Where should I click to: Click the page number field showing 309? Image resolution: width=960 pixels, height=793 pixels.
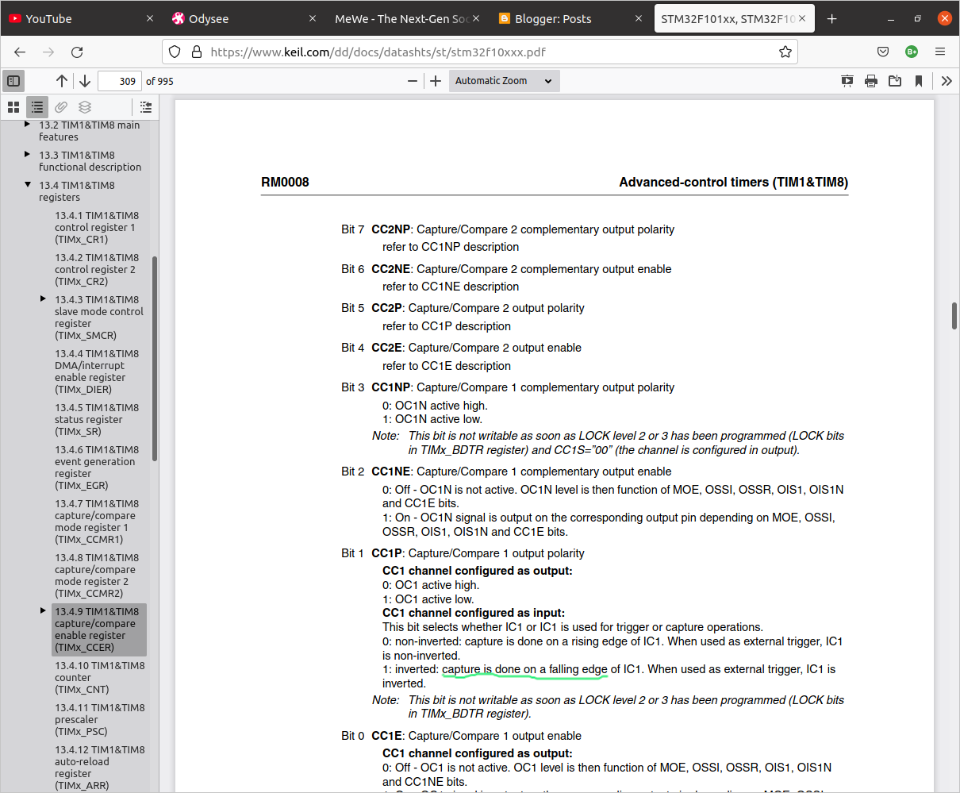120,81
